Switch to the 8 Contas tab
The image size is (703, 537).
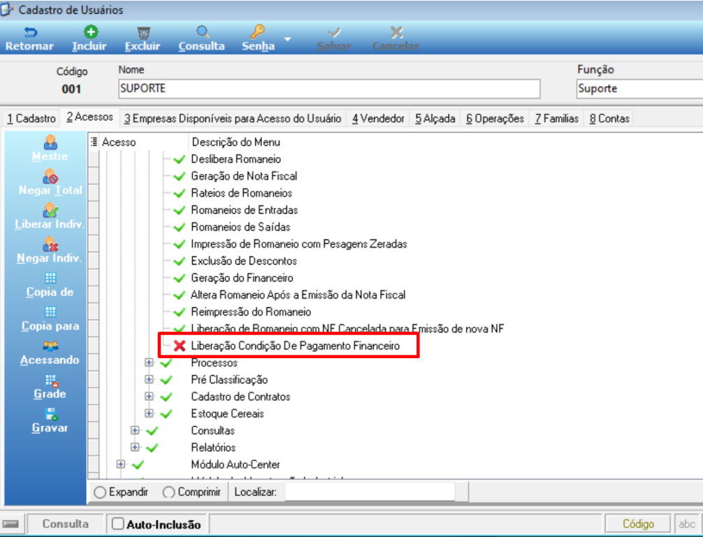609,119
